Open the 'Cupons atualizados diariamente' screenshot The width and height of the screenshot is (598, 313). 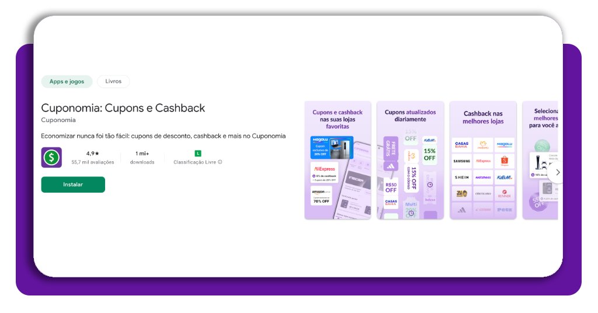point(411,160)
